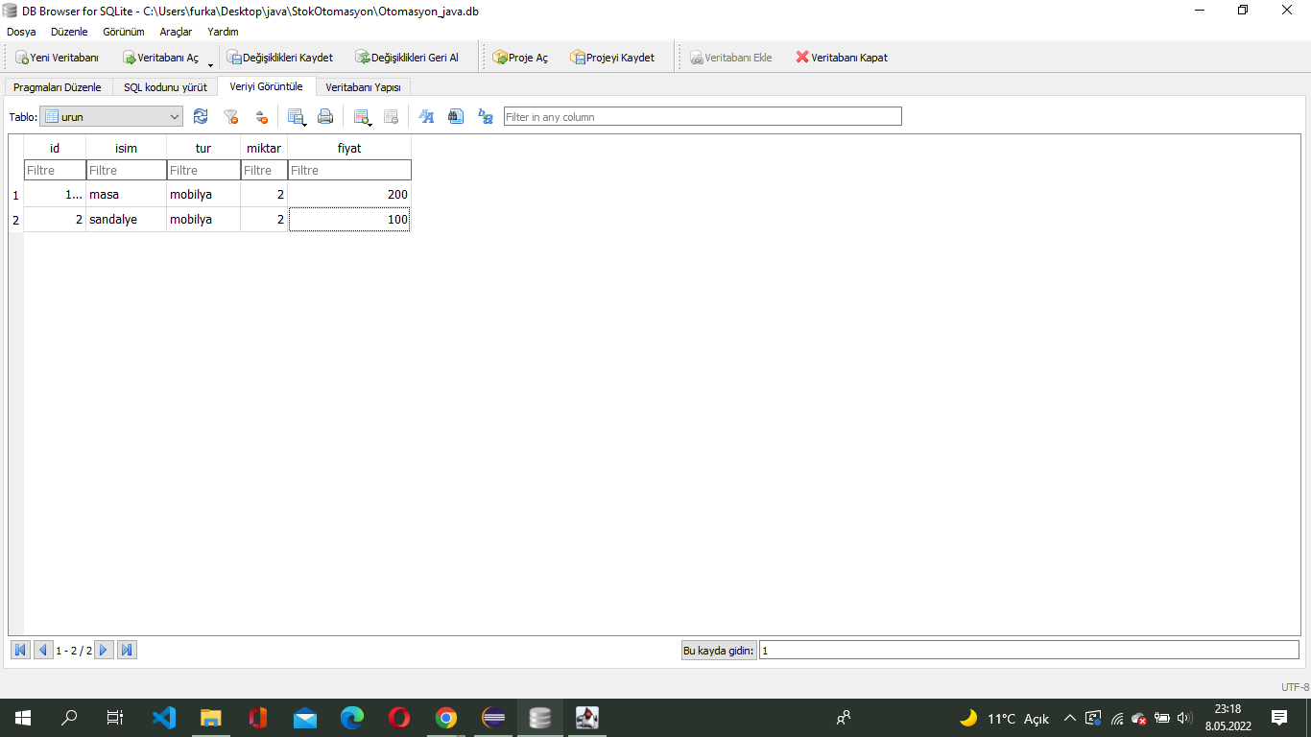Open the Yardım menu
This screenshot has height=737, width=1311.
[x=223, y=32]
